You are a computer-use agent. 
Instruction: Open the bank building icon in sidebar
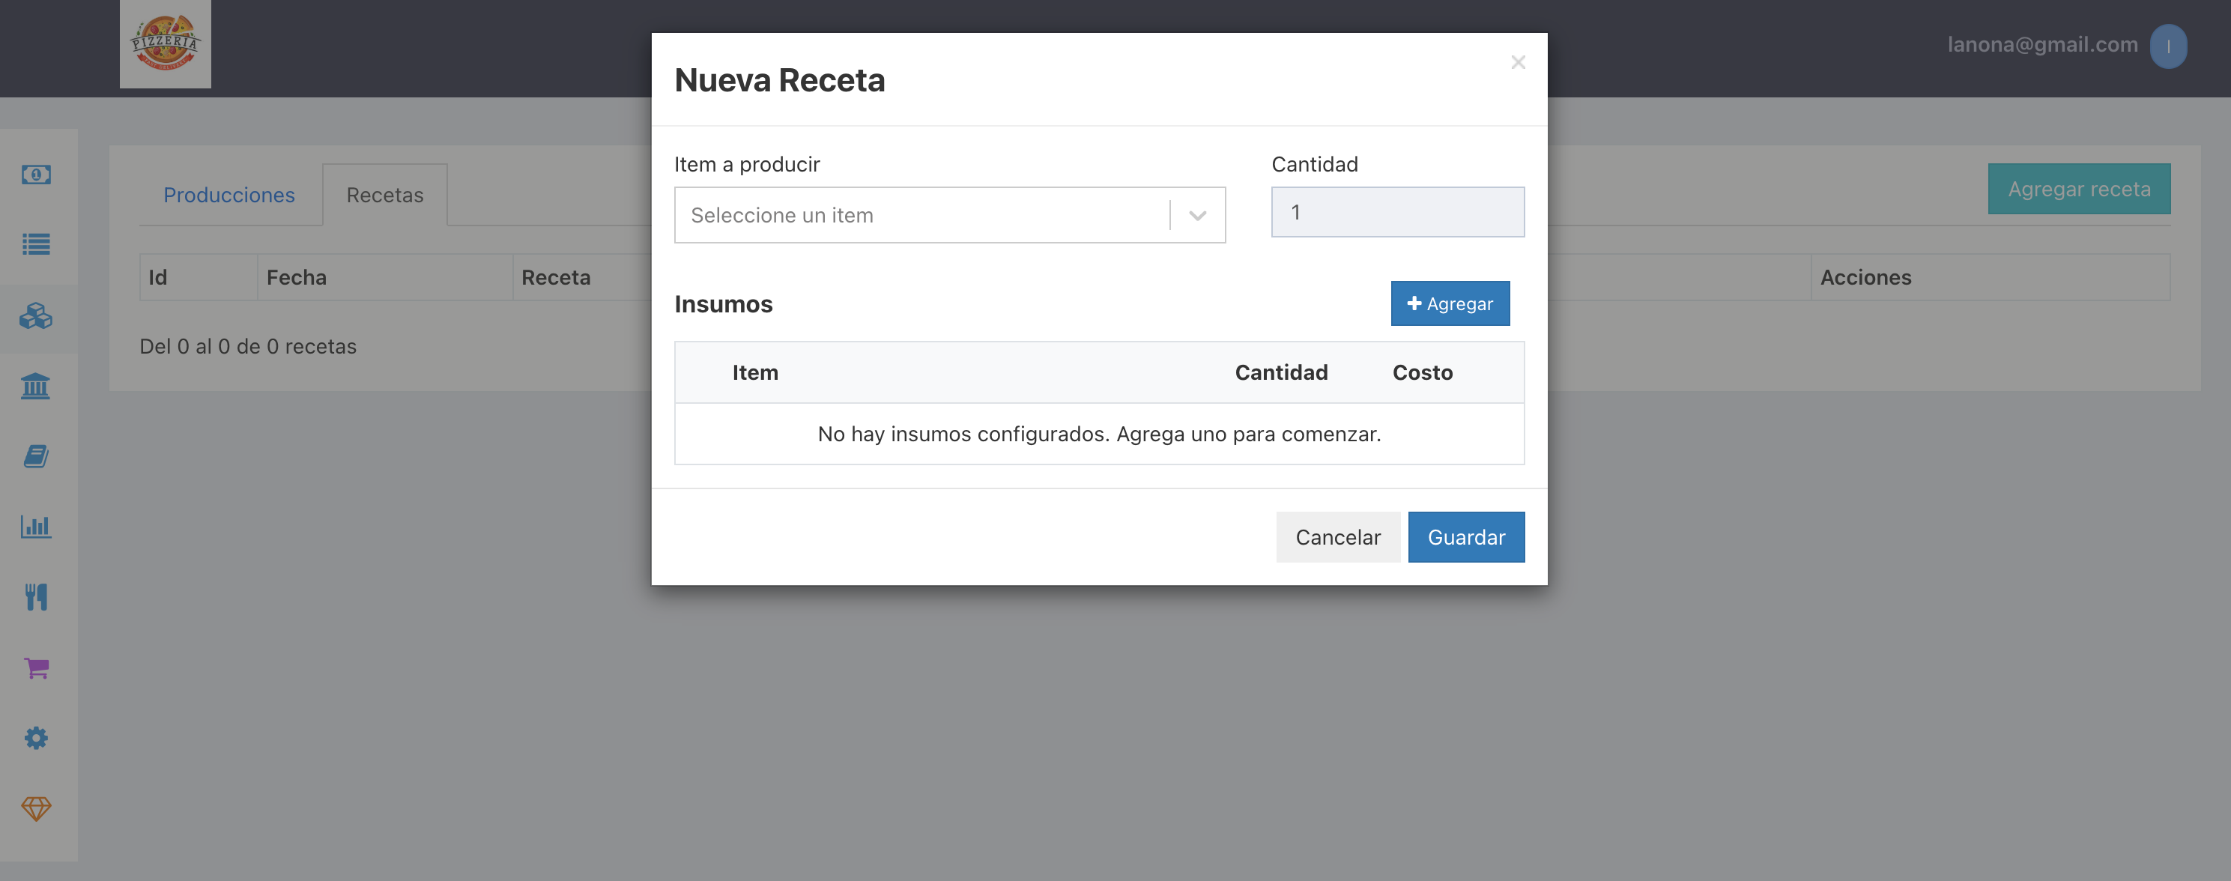tap(37, 387)
